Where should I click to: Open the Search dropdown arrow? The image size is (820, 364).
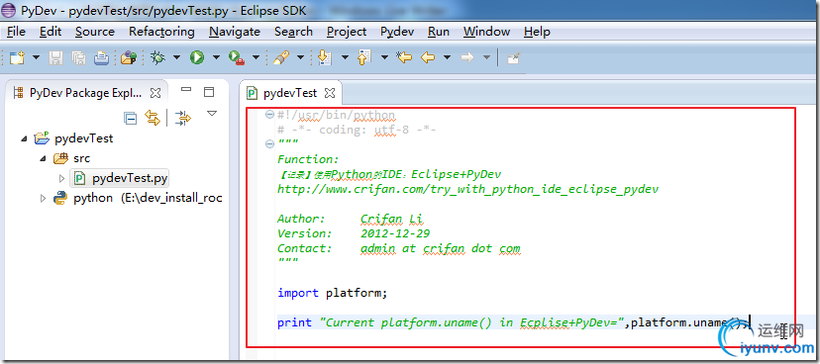point(301,58)
